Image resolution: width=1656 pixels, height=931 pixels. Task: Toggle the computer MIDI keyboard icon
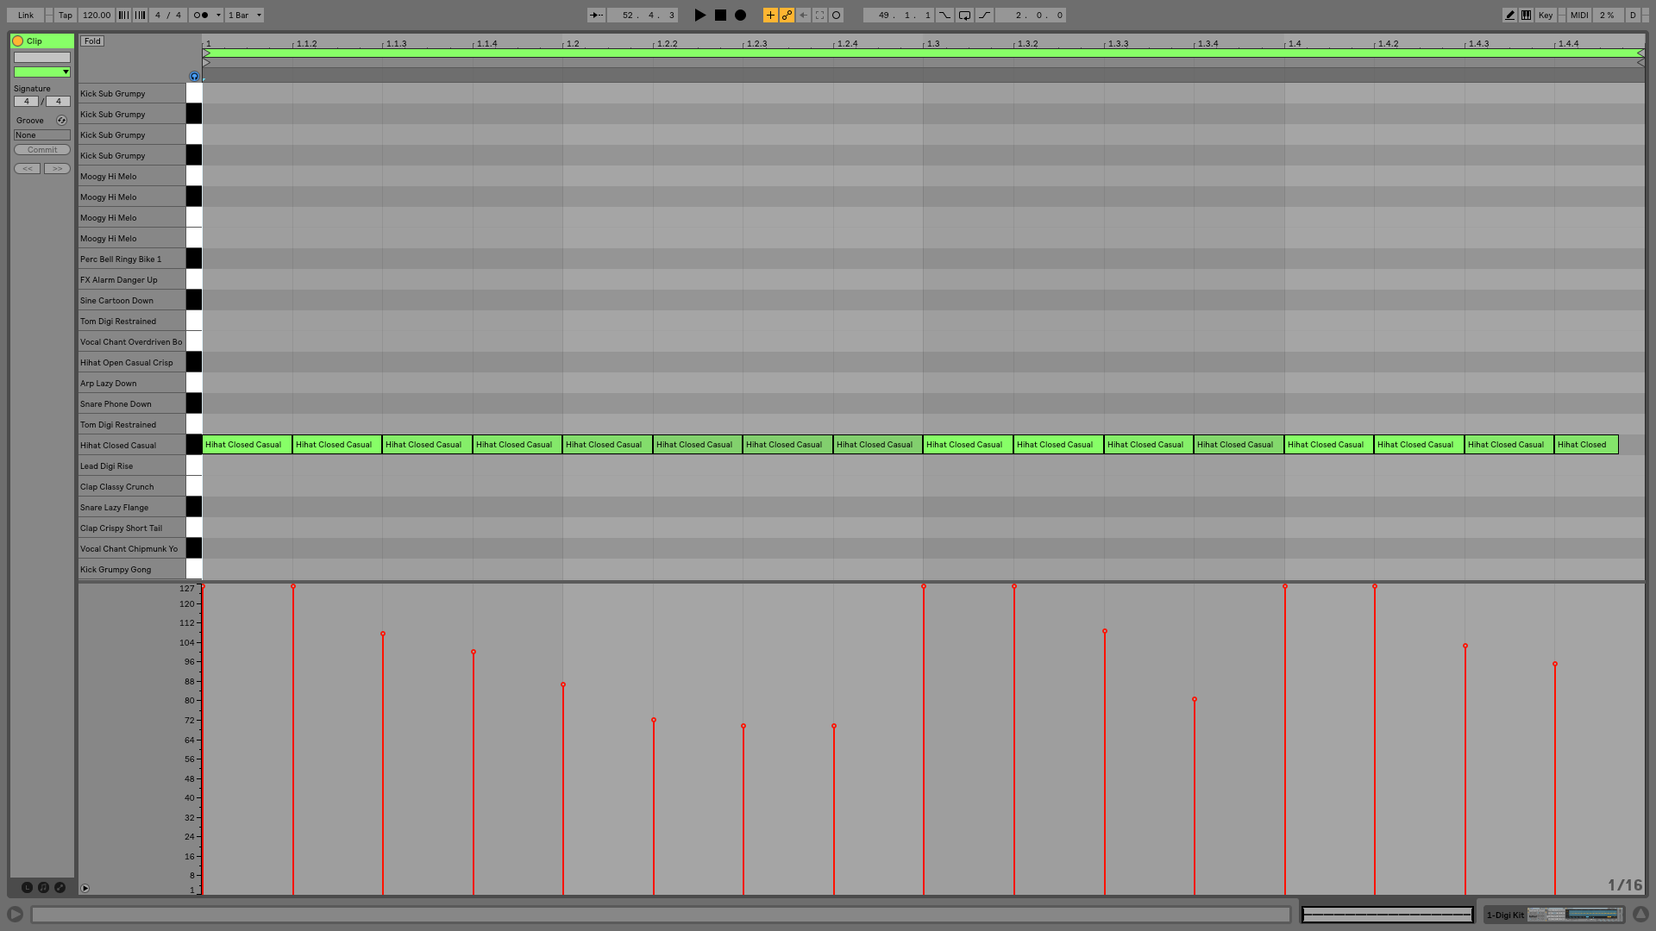(1526, 15)
